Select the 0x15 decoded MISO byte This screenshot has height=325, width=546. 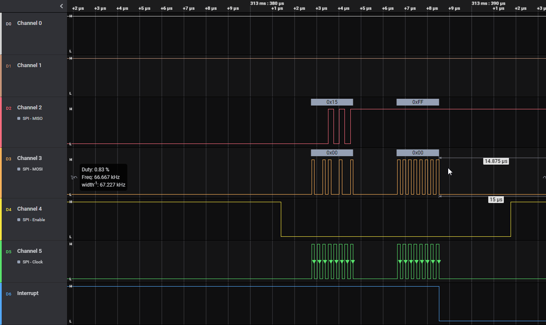point(332,102)
